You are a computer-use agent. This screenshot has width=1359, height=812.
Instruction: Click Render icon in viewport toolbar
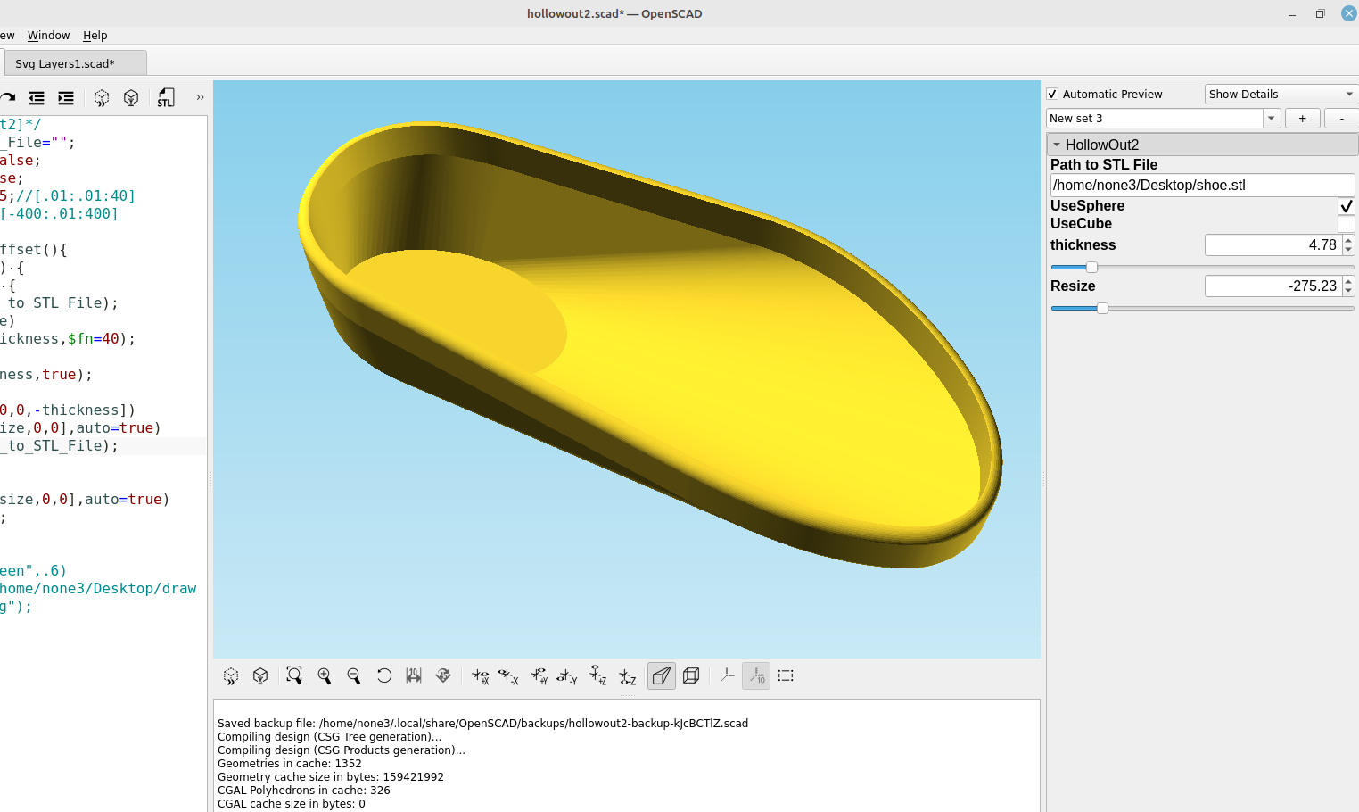(x=260, y=676)
